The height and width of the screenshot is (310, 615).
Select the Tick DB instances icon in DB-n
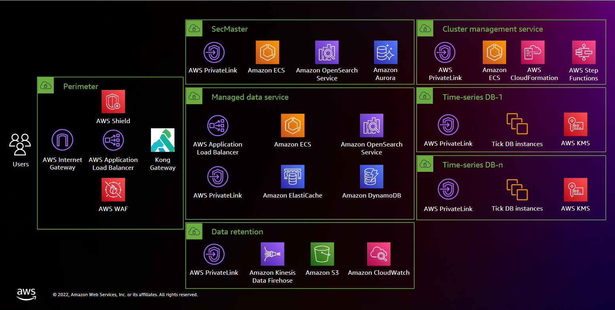517,189
